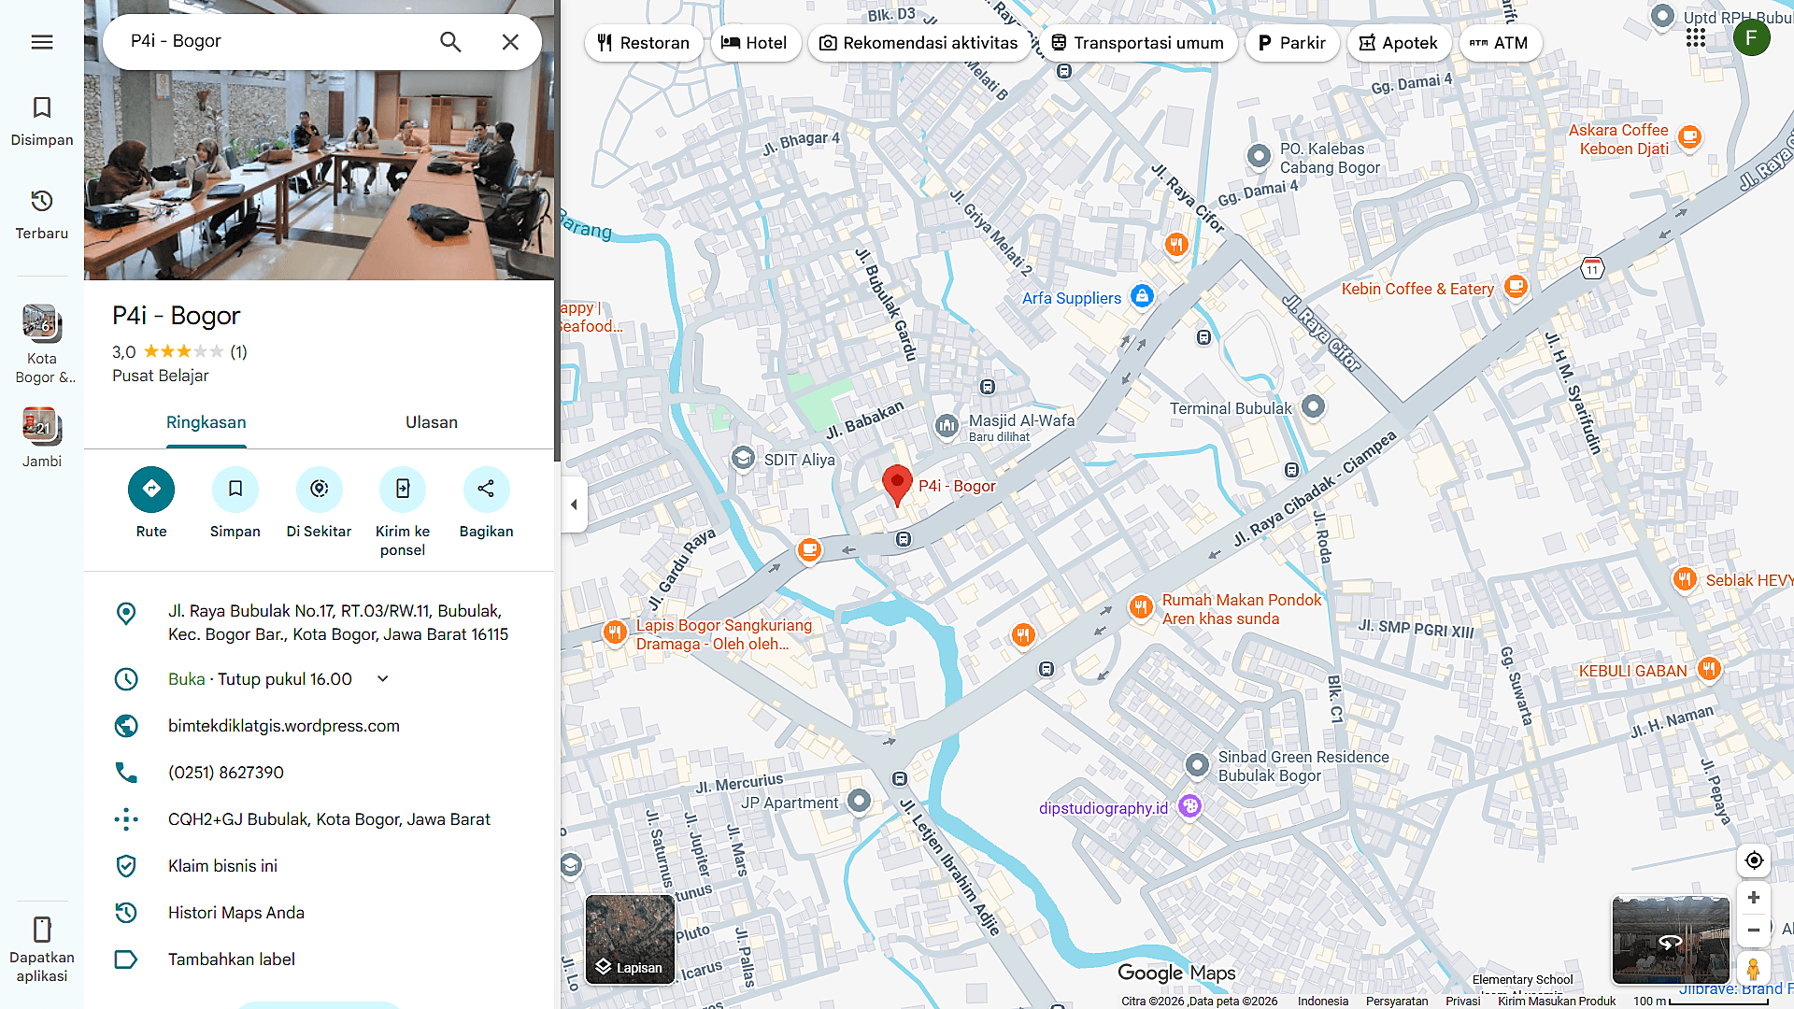
Task: Open Lapis Bogor Sangkuriang marker
Action: [x=614, y=632]
